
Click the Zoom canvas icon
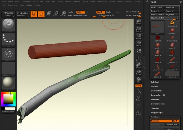click(138, 29)
